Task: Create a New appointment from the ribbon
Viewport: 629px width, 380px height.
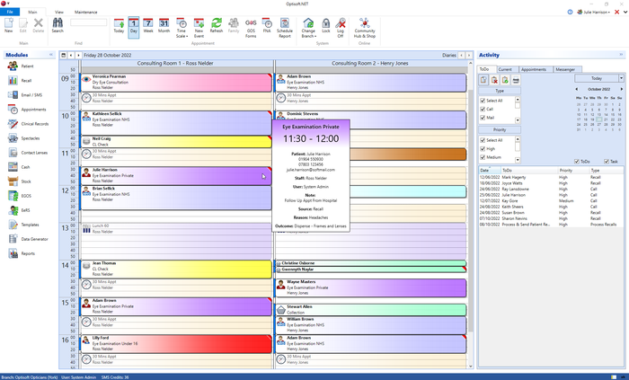Action: point(8,25)
